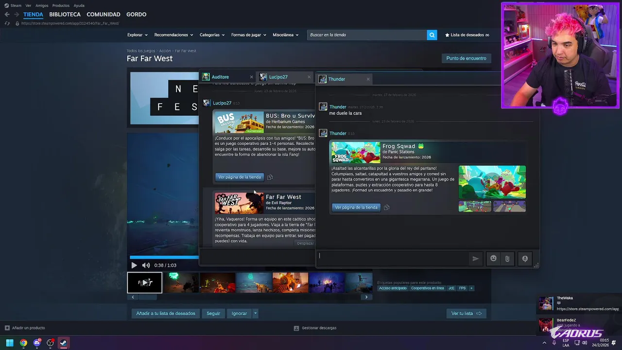Open Google Chrome from the taskbar
The width and height of the screenshot is (622, 350).
tap(23, 343)
